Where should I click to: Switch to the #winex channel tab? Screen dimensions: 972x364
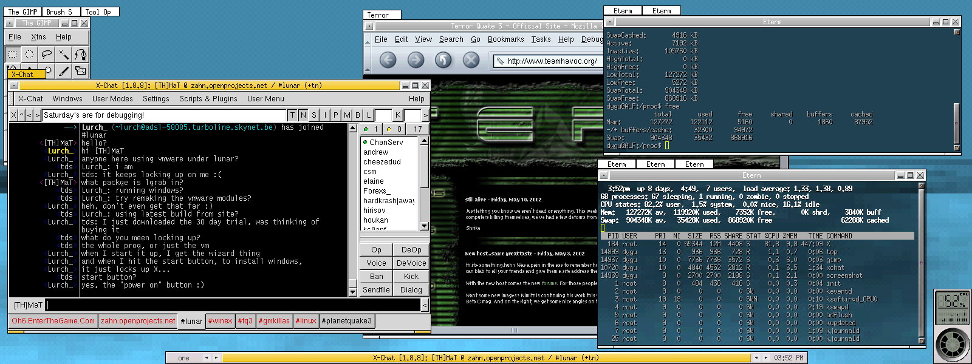pos(220,321)
